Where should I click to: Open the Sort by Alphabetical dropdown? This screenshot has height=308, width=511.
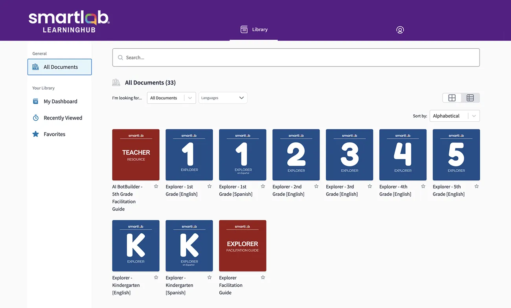pos(455,116)
